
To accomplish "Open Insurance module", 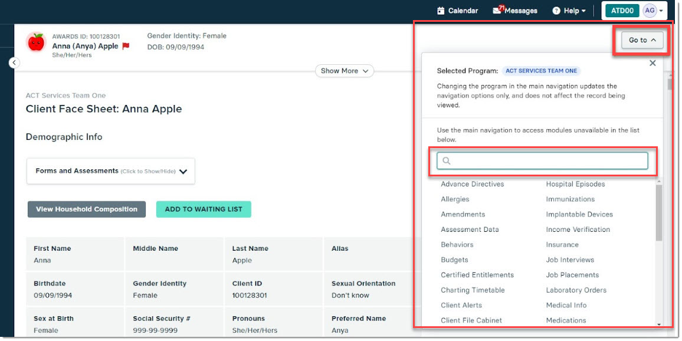I will tap(562, 245).
